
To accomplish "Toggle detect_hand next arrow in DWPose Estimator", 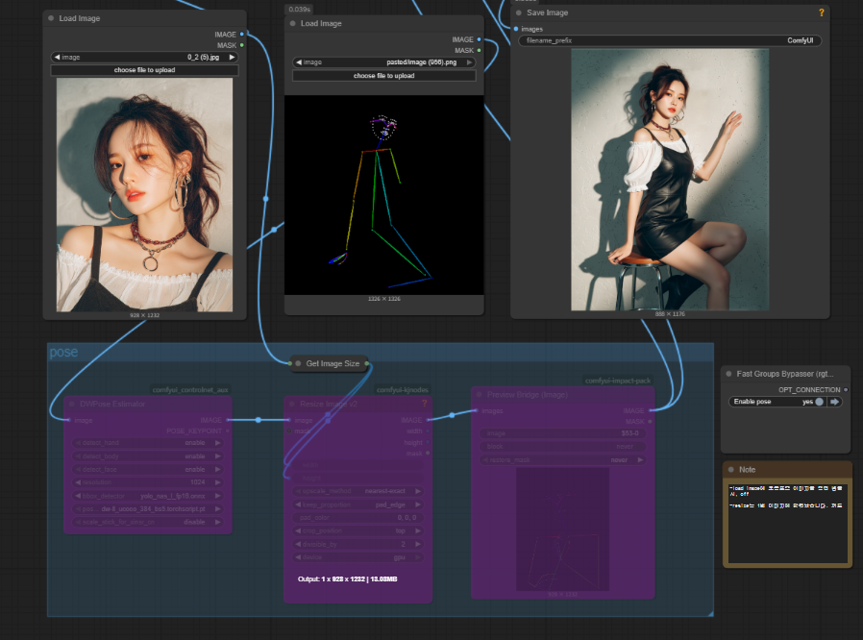I will (x=217, y=443).
